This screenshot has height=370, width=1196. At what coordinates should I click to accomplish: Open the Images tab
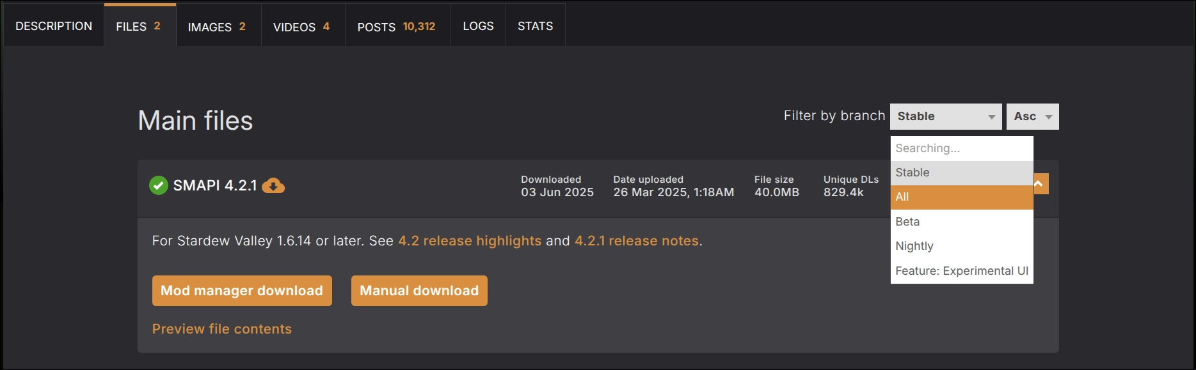218,26
